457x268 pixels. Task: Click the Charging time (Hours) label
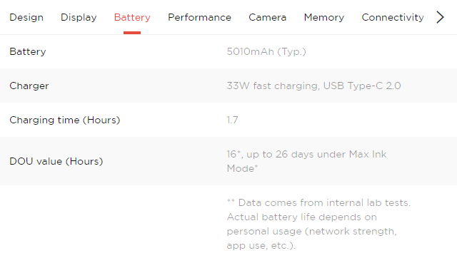pyautogui.click(x=65, y=120)
